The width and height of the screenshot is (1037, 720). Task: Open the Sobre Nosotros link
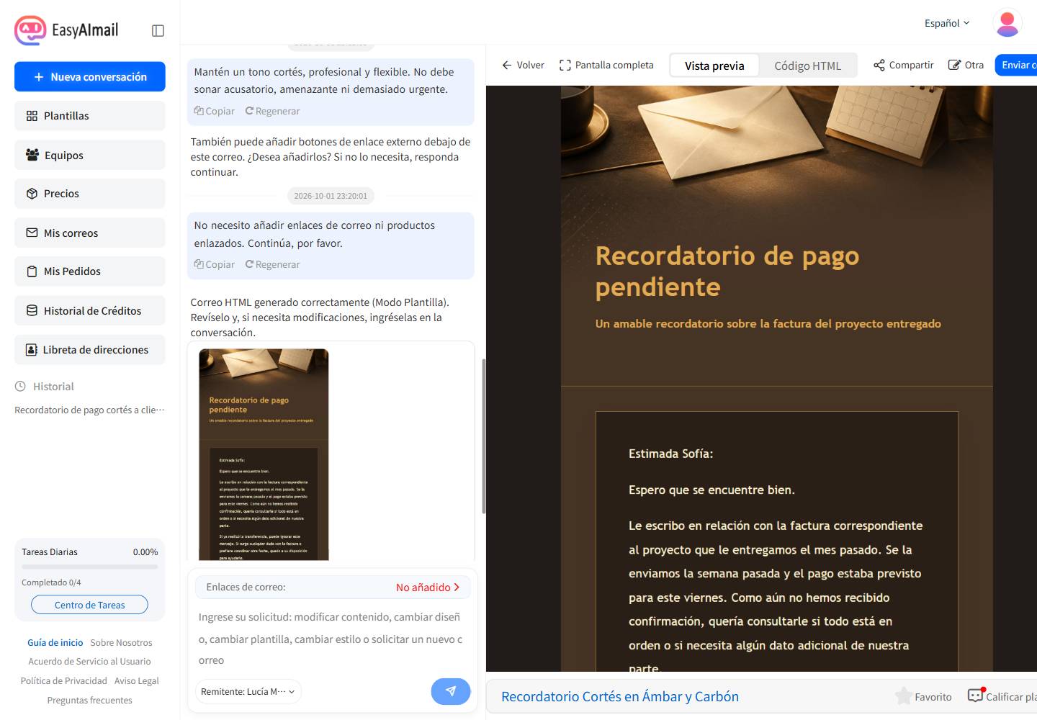(121, 642)
